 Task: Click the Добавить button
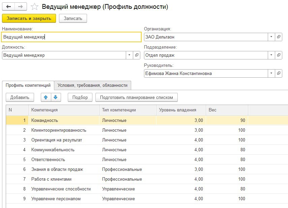point(20,97)
